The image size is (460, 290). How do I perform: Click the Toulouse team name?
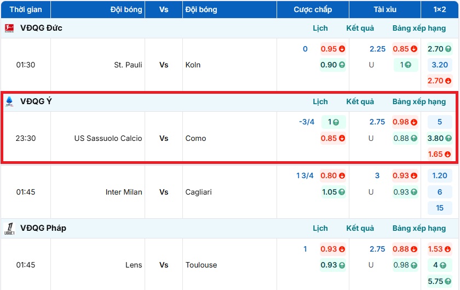pyautogui.click(x=202, y=265)
